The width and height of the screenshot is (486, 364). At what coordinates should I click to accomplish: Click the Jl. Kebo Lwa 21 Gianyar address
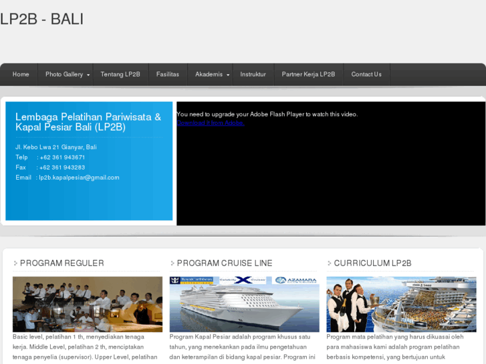pos(56,147)
